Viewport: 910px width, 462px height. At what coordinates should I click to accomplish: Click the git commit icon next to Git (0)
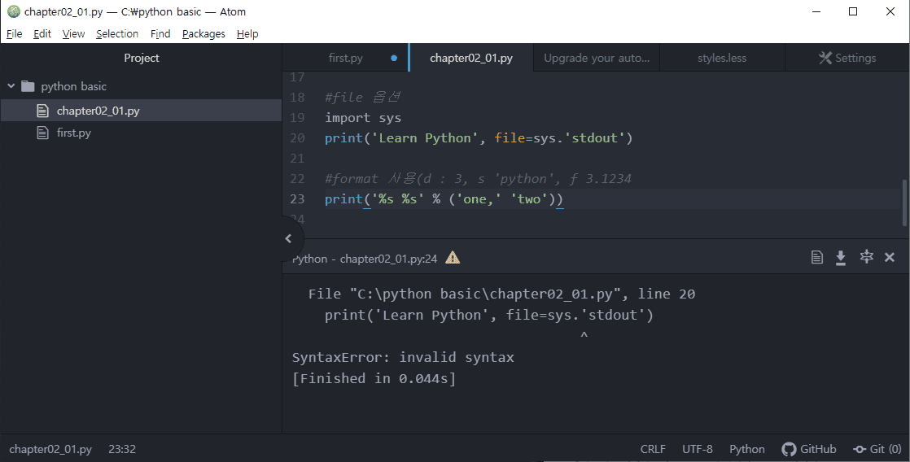860,449
